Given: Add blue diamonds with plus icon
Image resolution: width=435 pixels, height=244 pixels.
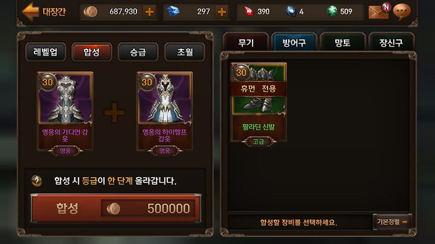Looking at the screenshot, I should (x=222, y=11).
